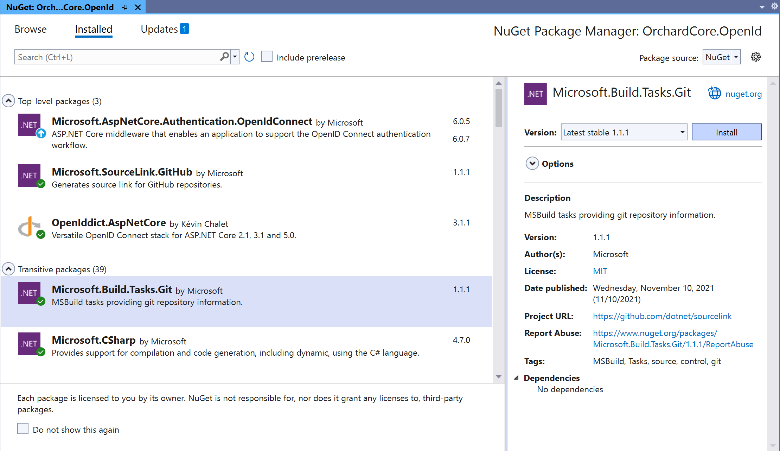Click update-available icon on OpenIdConnect package
This screenshot has width=780, height=451.
pyautogui.click(x=41, y=133)
